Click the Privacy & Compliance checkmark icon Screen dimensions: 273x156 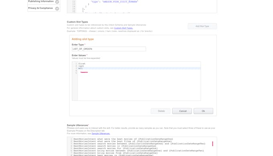(57, 8)
